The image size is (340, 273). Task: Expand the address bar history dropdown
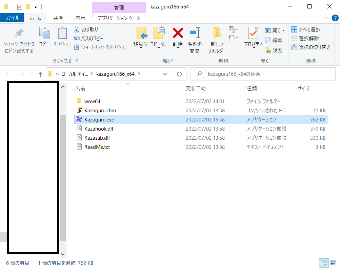[165, 74]
